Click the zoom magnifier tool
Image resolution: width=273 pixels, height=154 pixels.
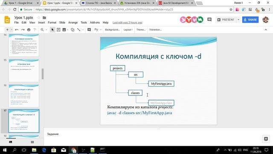42,30
